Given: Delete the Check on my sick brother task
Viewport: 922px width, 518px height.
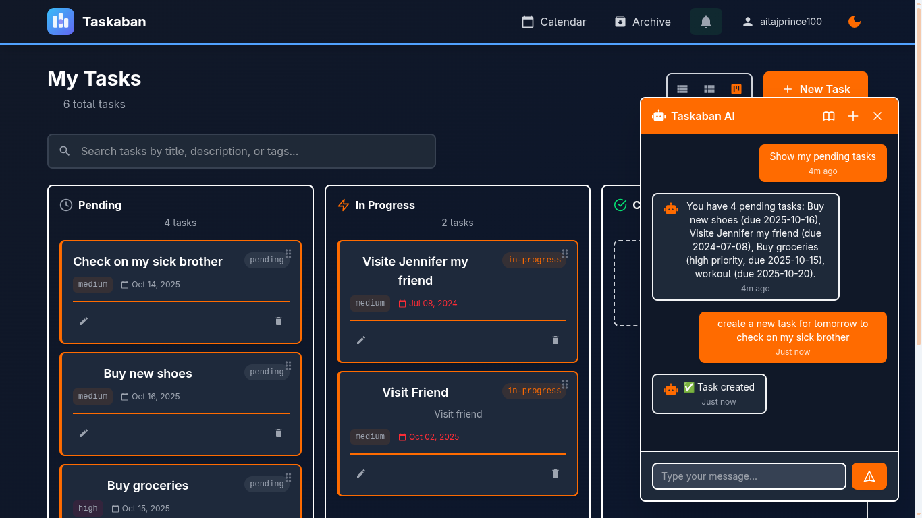Looking at the screenshot, I should 279,321.
